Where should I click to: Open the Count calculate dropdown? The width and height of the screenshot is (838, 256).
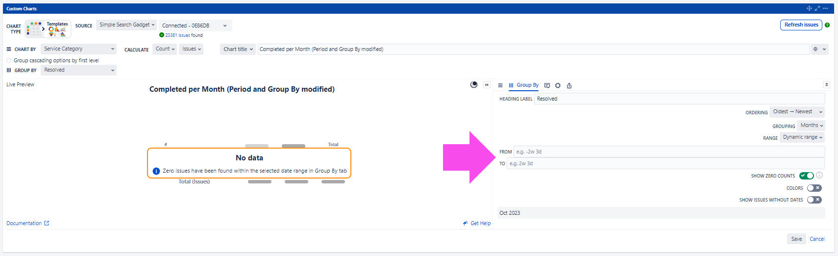(165, 49)
